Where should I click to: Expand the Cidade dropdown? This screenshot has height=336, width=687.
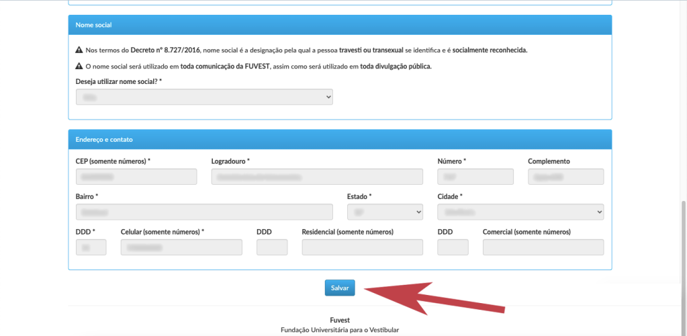[520, 212]
